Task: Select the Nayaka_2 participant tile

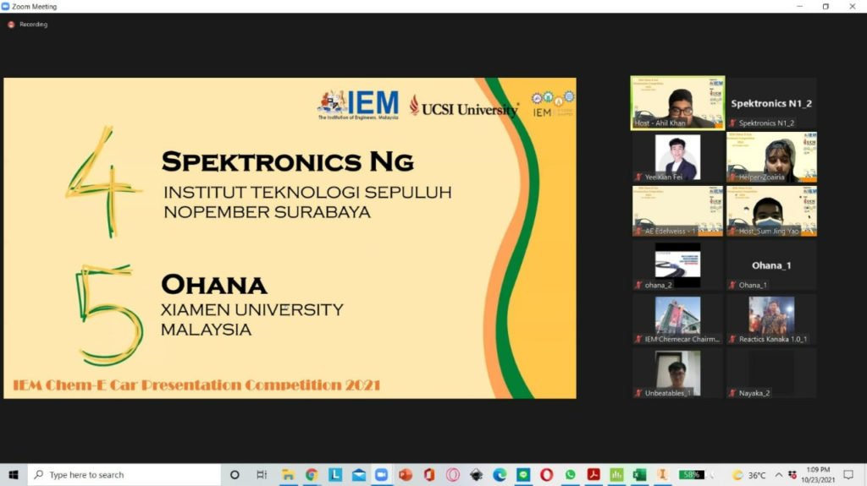Action: click(771, 374)
